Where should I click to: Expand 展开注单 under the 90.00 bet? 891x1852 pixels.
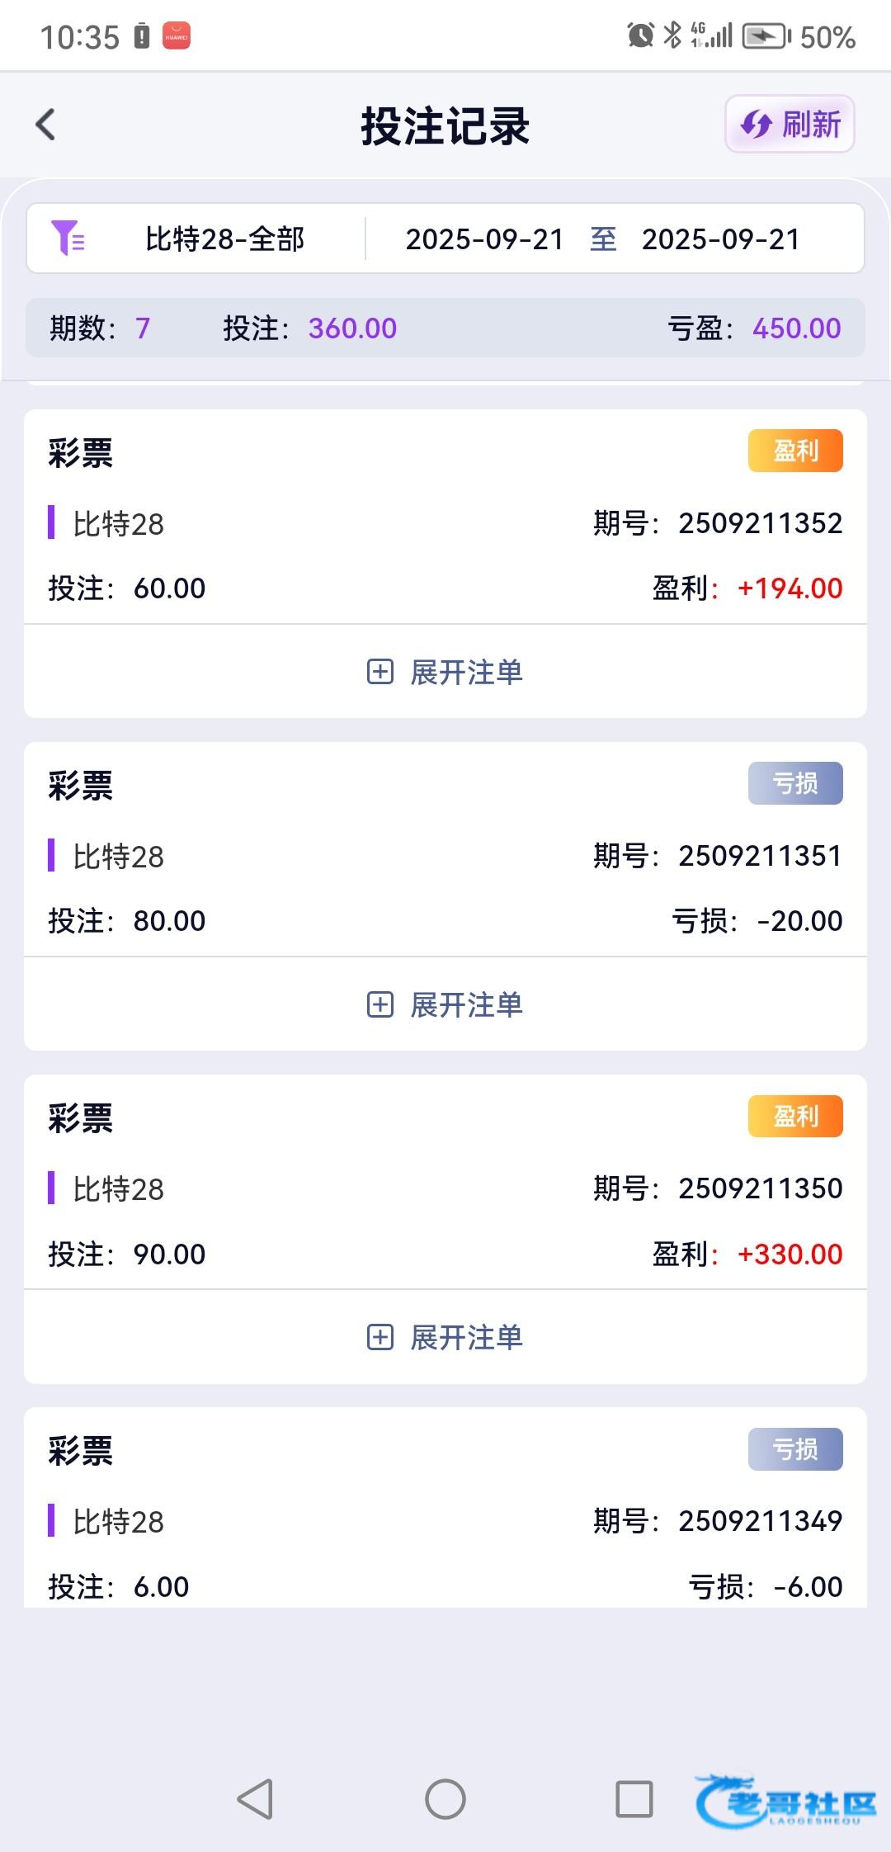coord(466,1337)
